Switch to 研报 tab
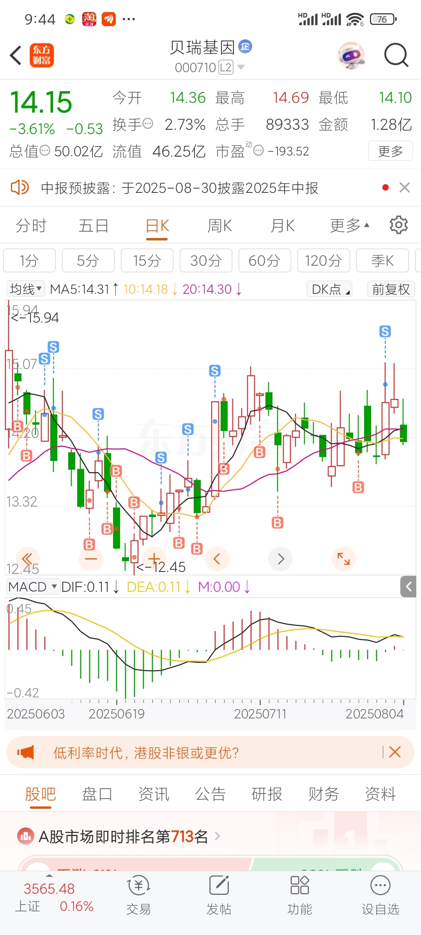421x935 pixels. [267, 794]
